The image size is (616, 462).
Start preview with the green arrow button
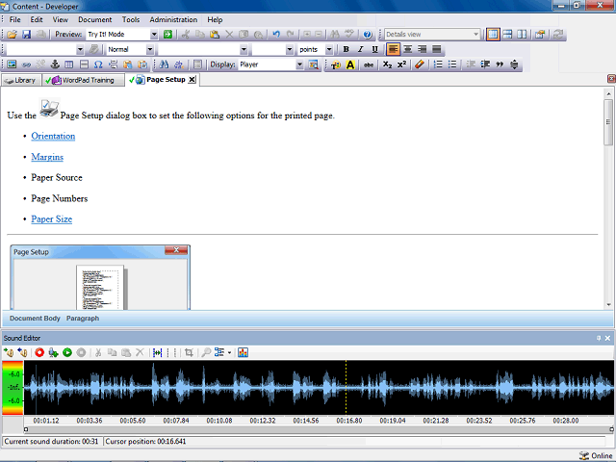tap(167, 35)
